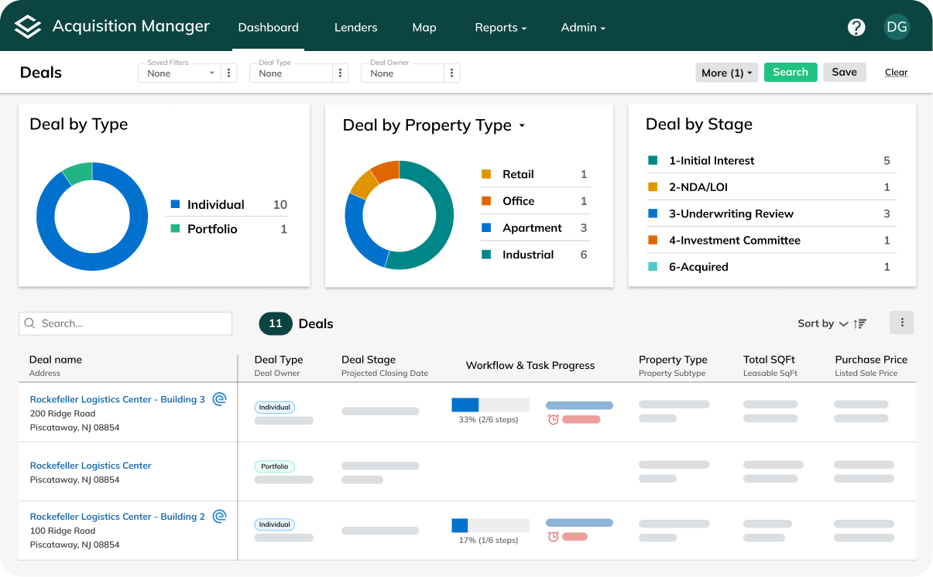Viewport: 933px width, 577px height.
Task: Expand the Deal by Property Type dropdown
Action: point(522,126)
